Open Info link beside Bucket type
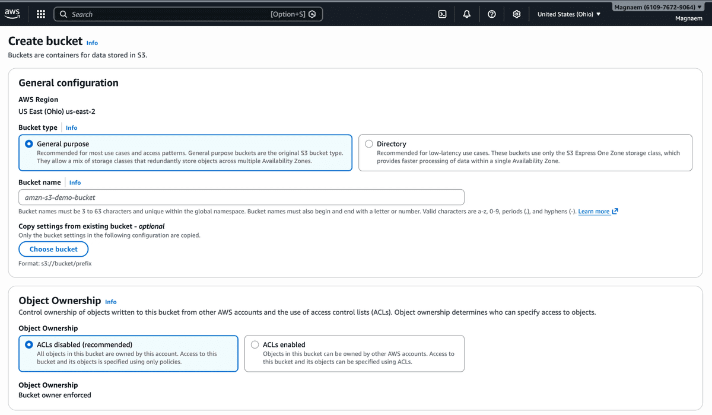712x415 pixels. 71,127
